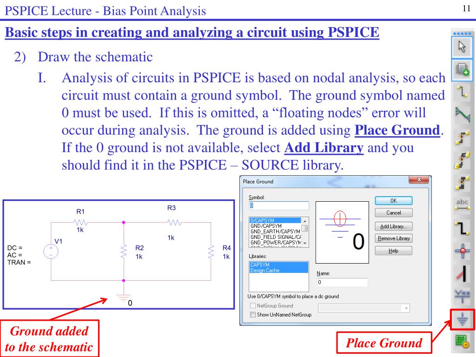The height and width of the screenshot is (357, 476).
Task: Select resistor R1 in the schematic
Action: click(80, 223)
